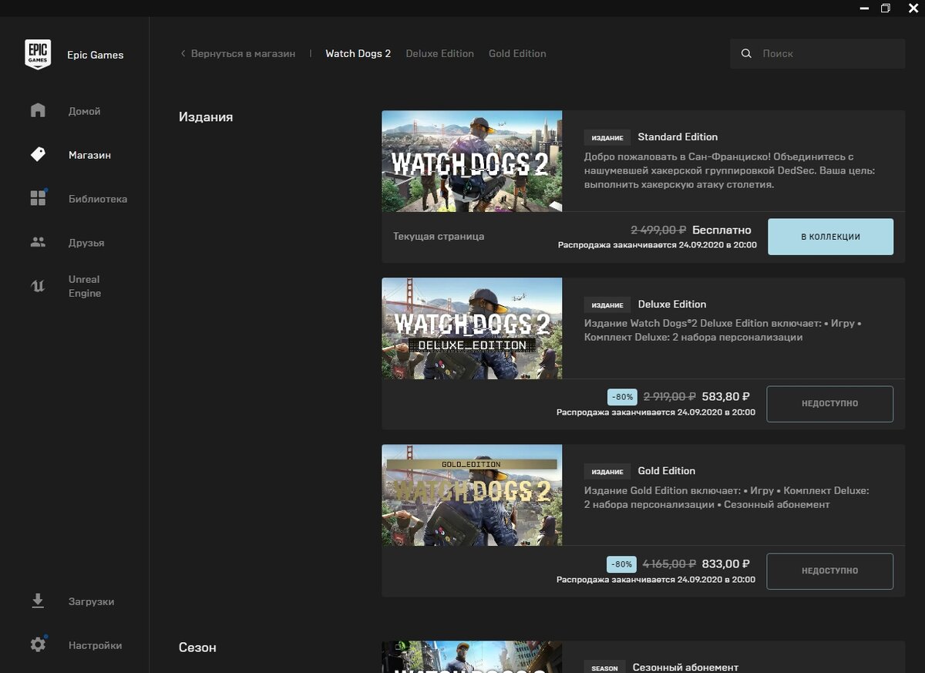The width and height of the screenshot is (925, 673).
Task: Click the SEASON tag label
Action: (604, 668)
